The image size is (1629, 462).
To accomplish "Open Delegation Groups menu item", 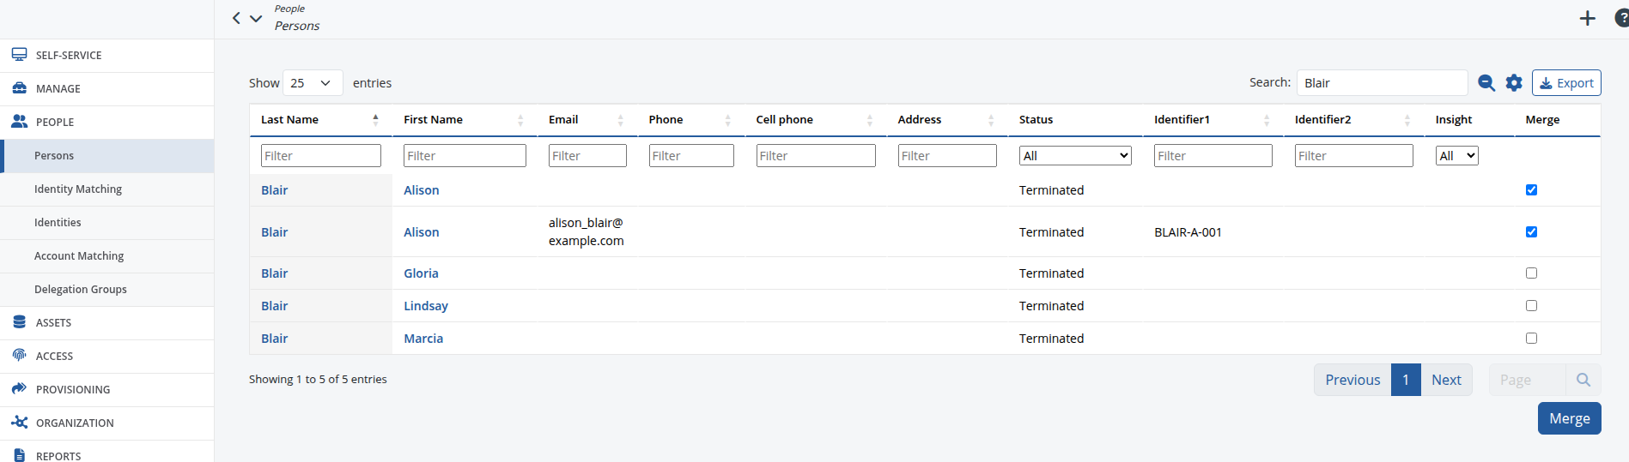I will click(x=107, y=290).
